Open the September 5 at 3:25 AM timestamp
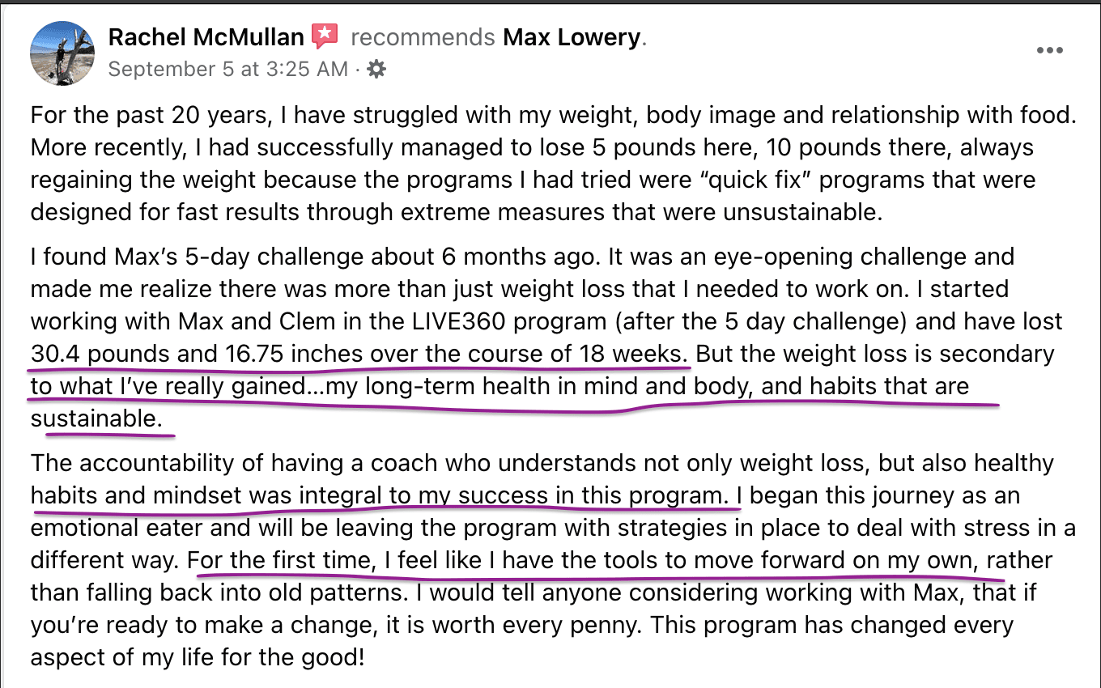 click(x=227, y=70)
